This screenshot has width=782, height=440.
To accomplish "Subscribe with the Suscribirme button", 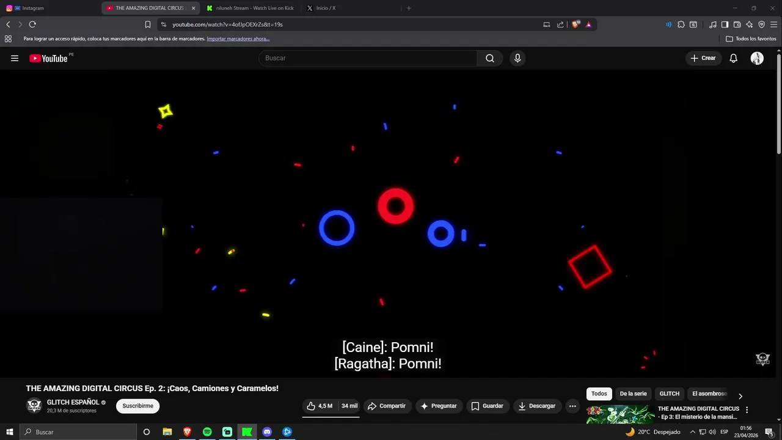I will coord(137,406).
